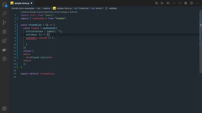Click the FriendList constant name on line 4
The width and height of the screenshot is (202, 113).
35,25
